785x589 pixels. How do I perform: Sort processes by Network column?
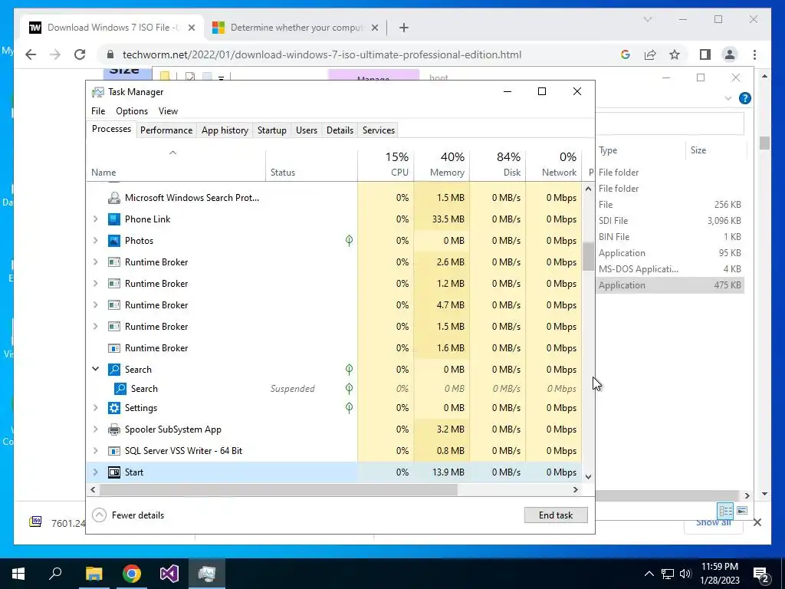[x=554, y=164]
